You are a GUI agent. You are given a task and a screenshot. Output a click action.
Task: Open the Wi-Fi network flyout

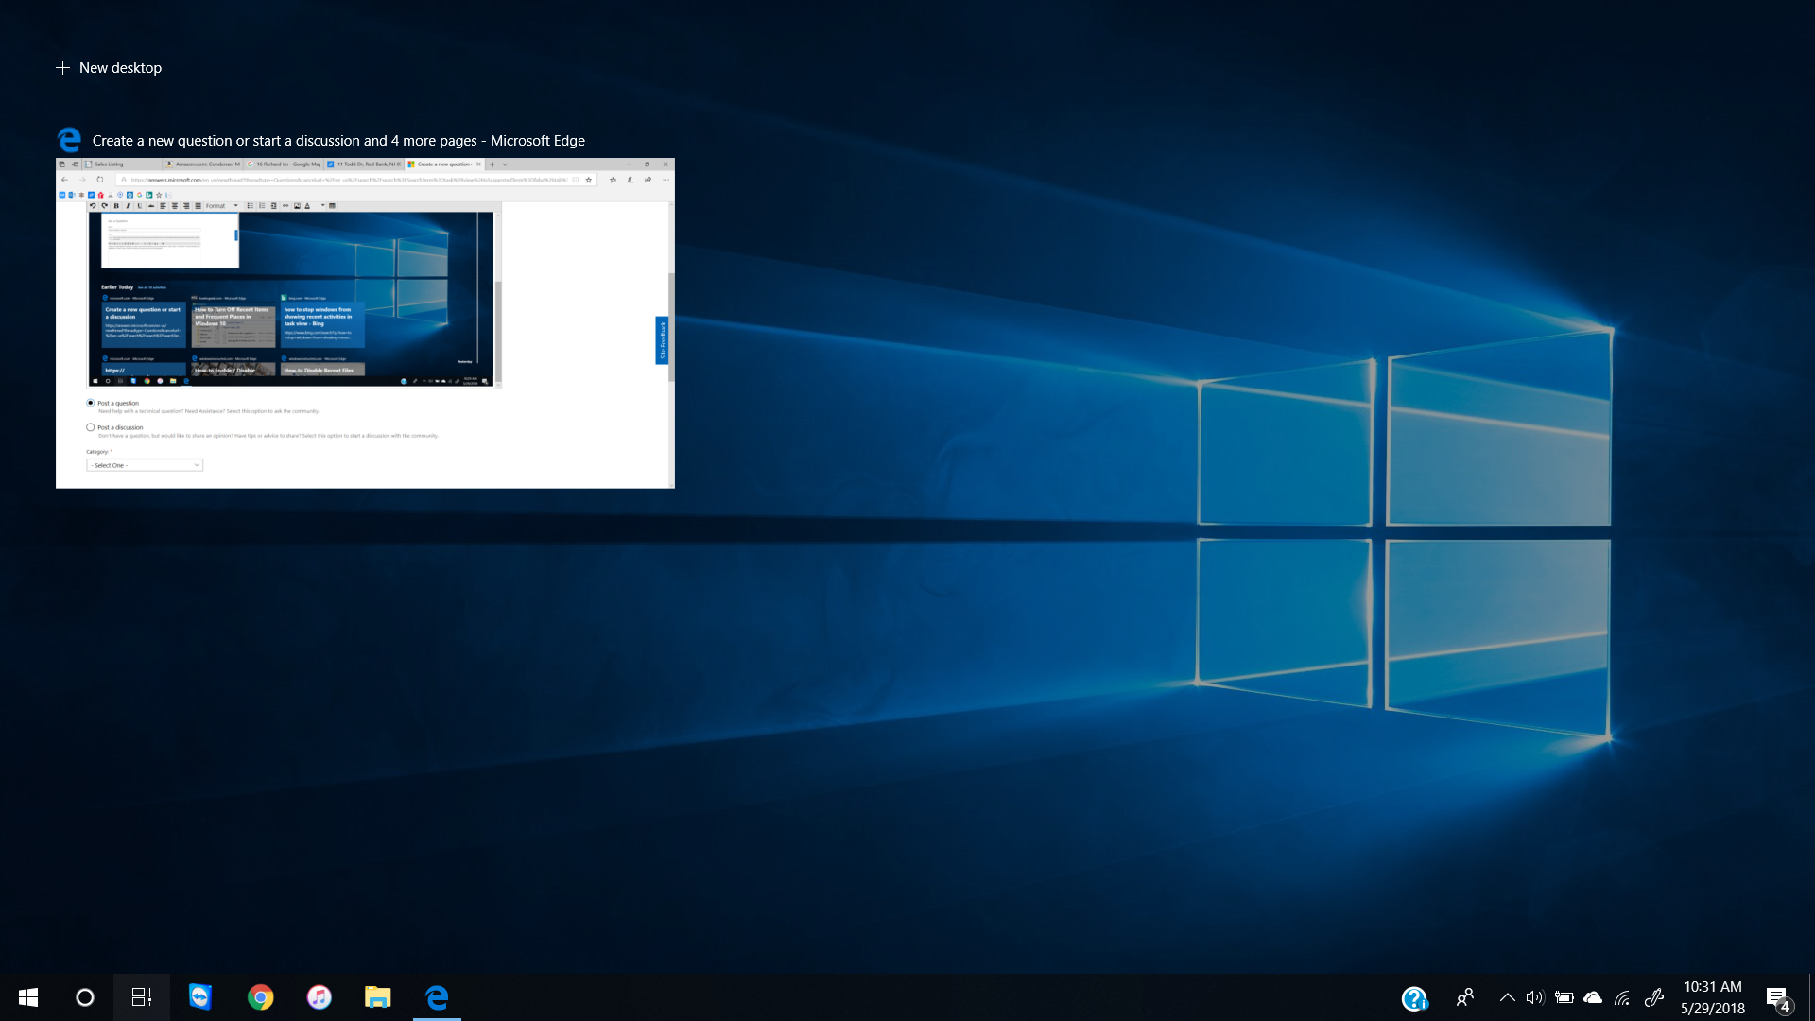(1622, 997)
